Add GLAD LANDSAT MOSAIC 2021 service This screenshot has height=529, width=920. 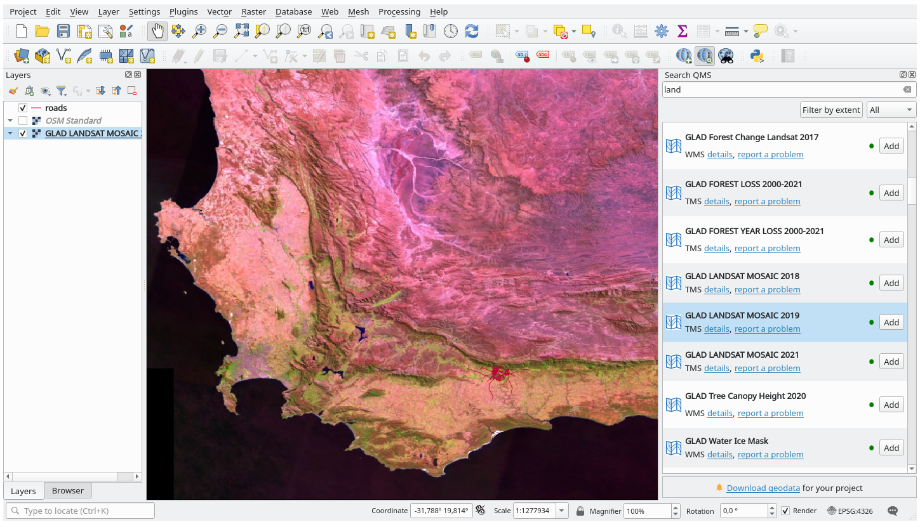[891, 362]
